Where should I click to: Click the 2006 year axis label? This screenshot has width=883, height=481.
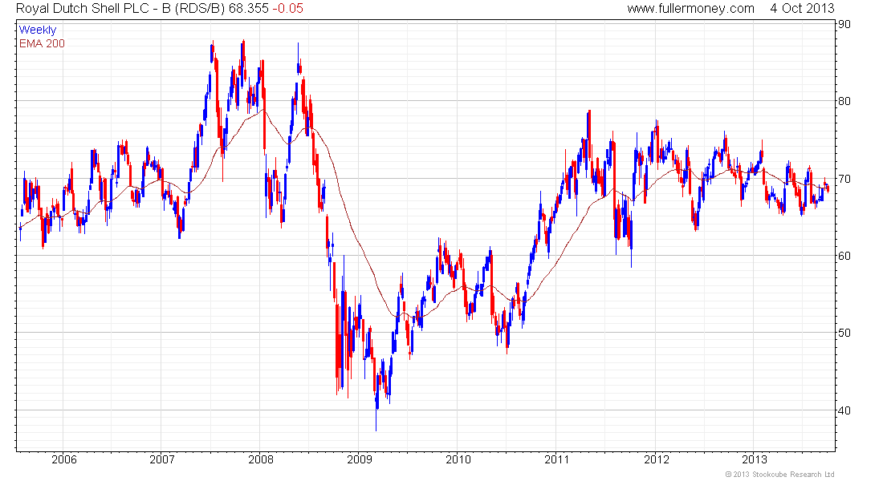point(63,459)
